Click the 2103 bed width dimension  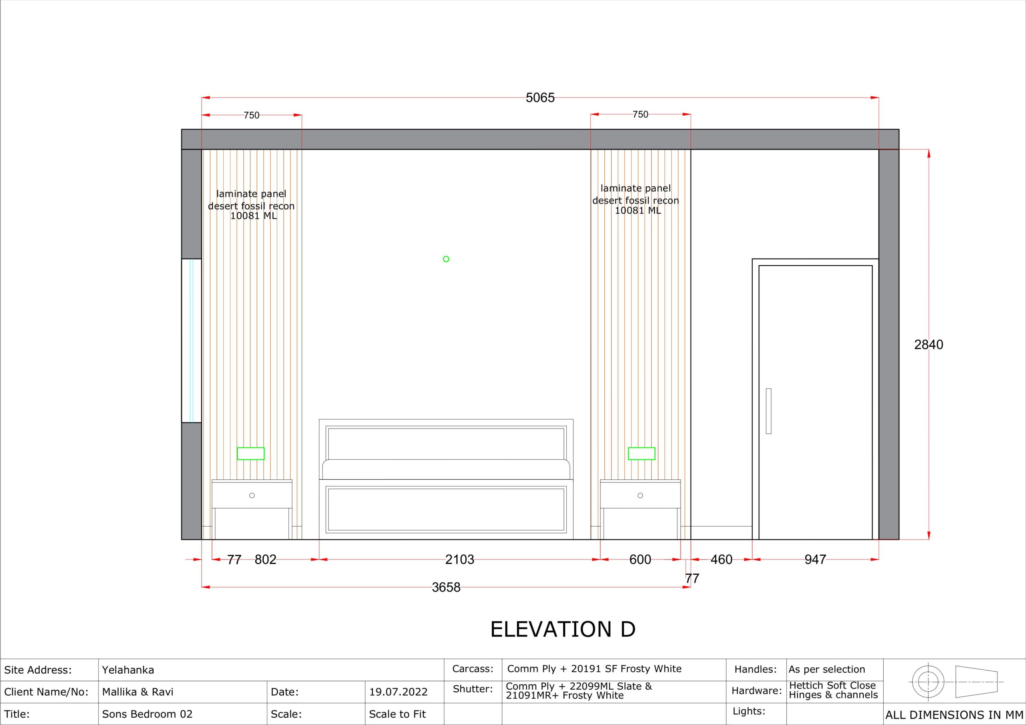[459, 559]
